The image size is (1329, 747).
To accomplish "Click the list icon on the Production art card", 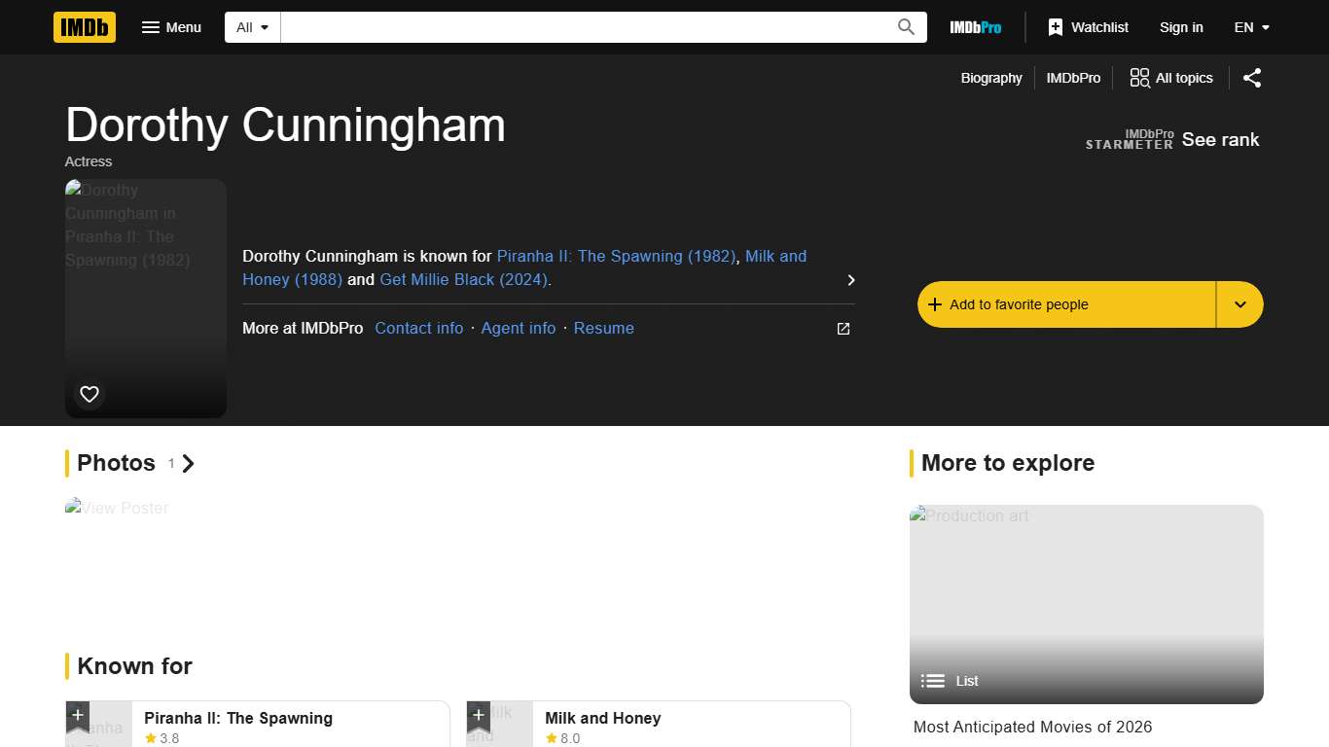I will coord(932,681).
